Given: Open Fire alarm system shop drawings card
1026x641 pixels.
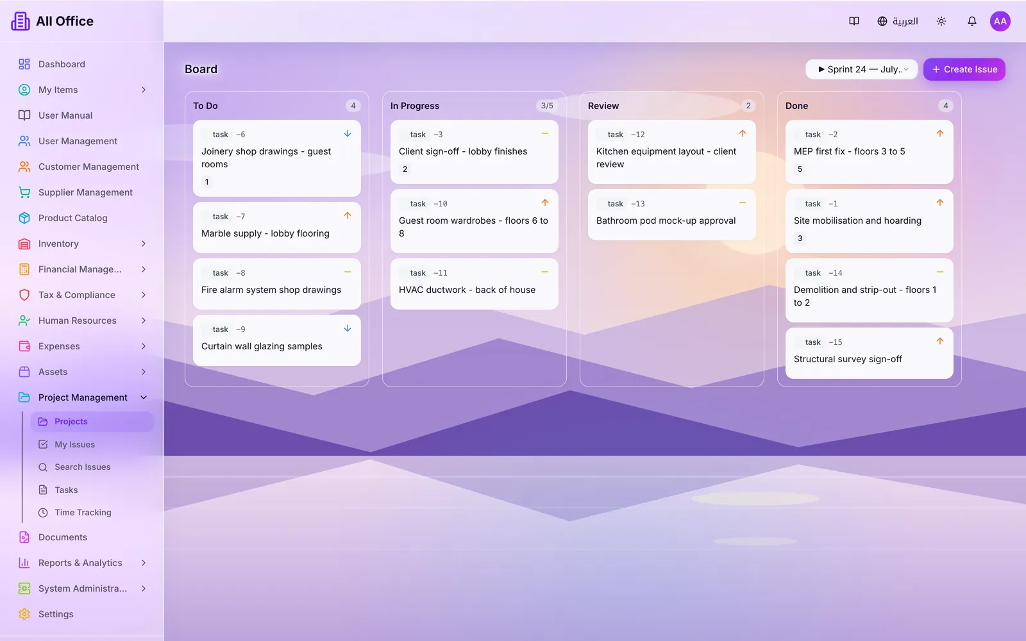Looking at the screenshot, I should (277, 284).
